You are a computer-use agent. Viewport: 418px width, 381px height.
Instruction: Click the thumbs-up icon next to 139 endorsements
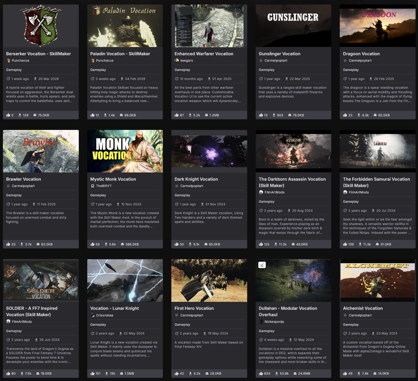coord(345,244)
